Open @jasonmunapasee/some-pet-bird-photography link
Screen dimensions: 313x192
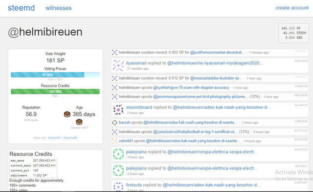pyautogui.click(x=201, y=97)
